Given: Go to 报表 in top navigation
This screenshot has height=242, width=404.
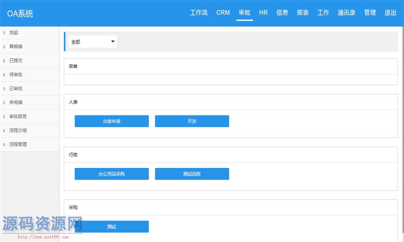Looking at the screenshot, I should pos(303,13).
